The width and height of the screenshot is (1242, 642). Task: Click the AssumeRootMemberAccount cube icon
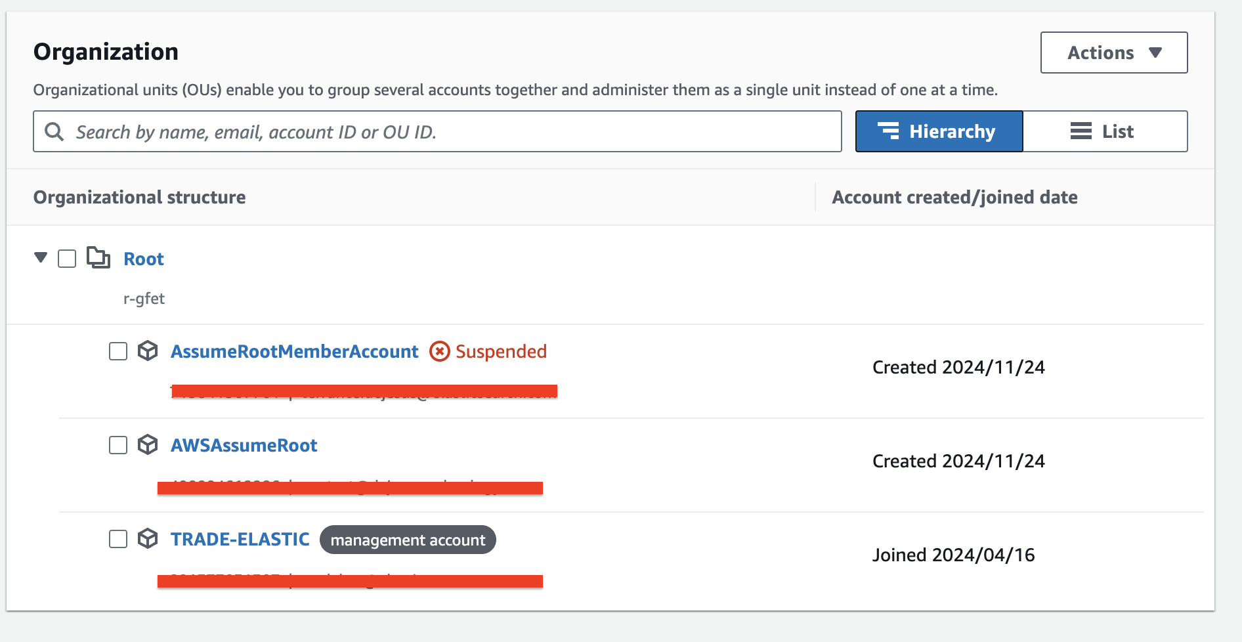coord(148,351)
